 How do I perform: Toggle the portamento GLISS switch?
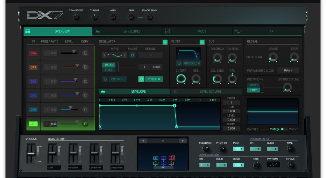[x=272, y=149]
